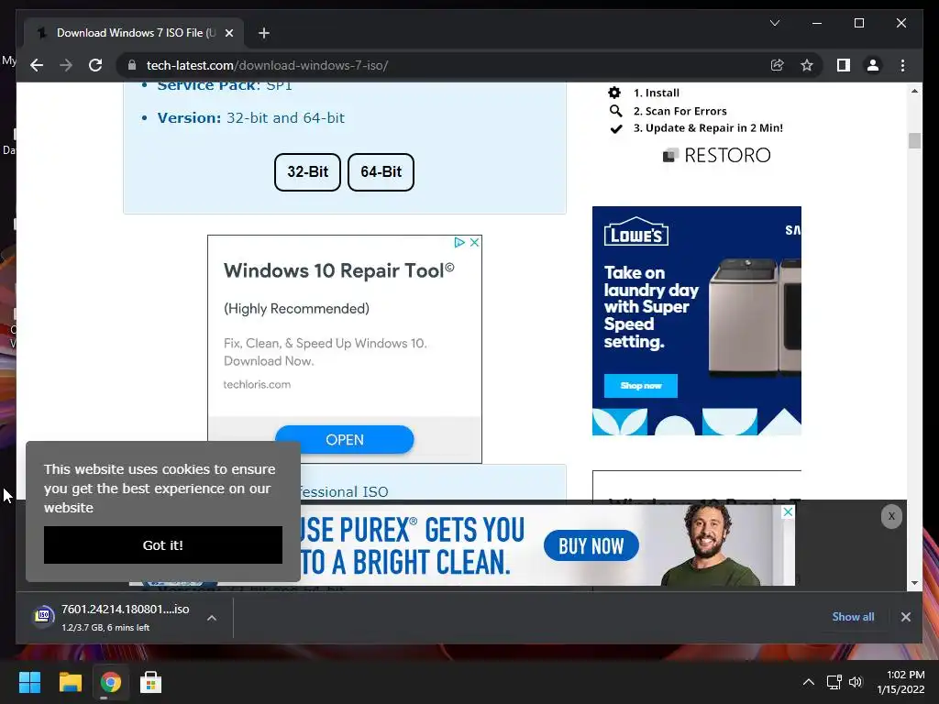Open Microsoft Store from taskbar
Viewport: 939px width, 704px height.
(x=150, y=682)
